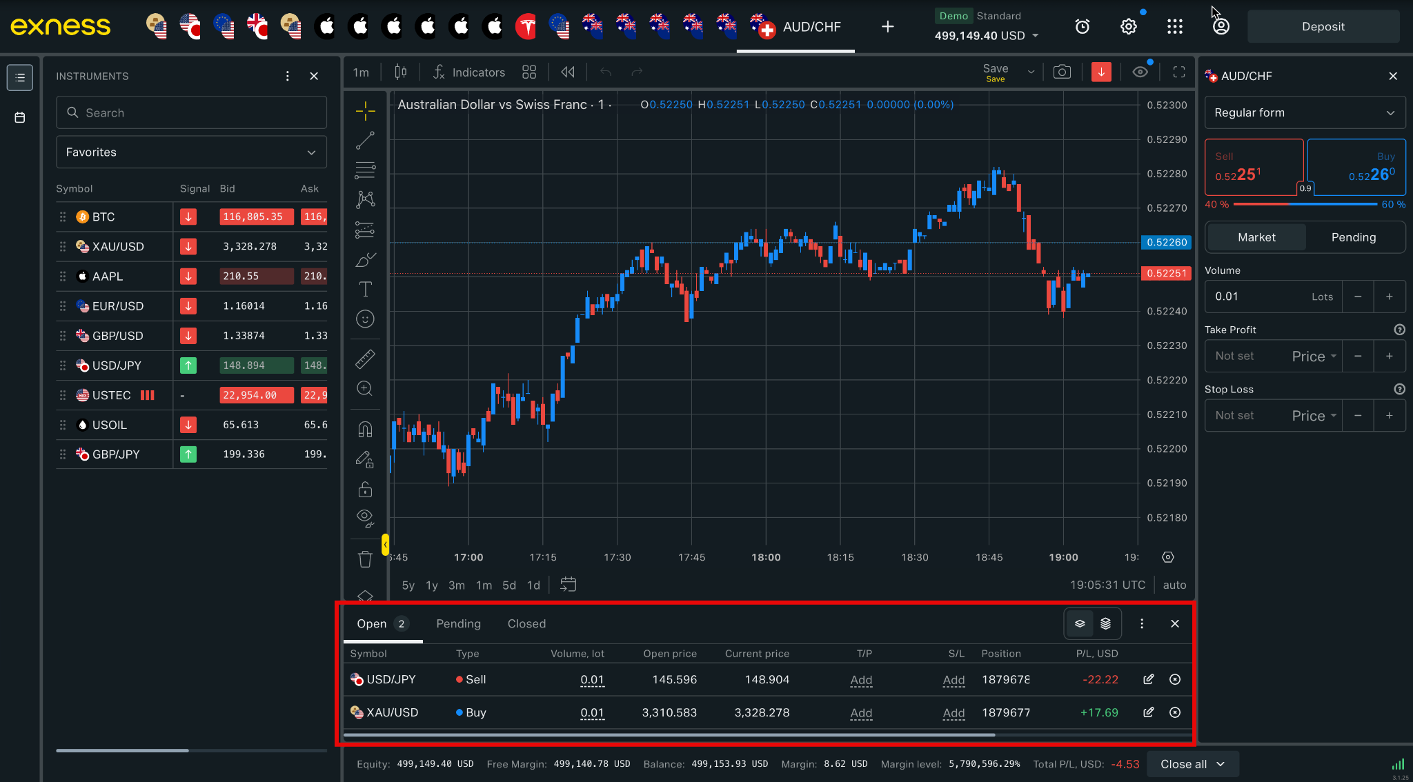Edit the USD/JPY position pencil icon
Viewport: 1413px width, 782px height.
tap(1148, 679)
